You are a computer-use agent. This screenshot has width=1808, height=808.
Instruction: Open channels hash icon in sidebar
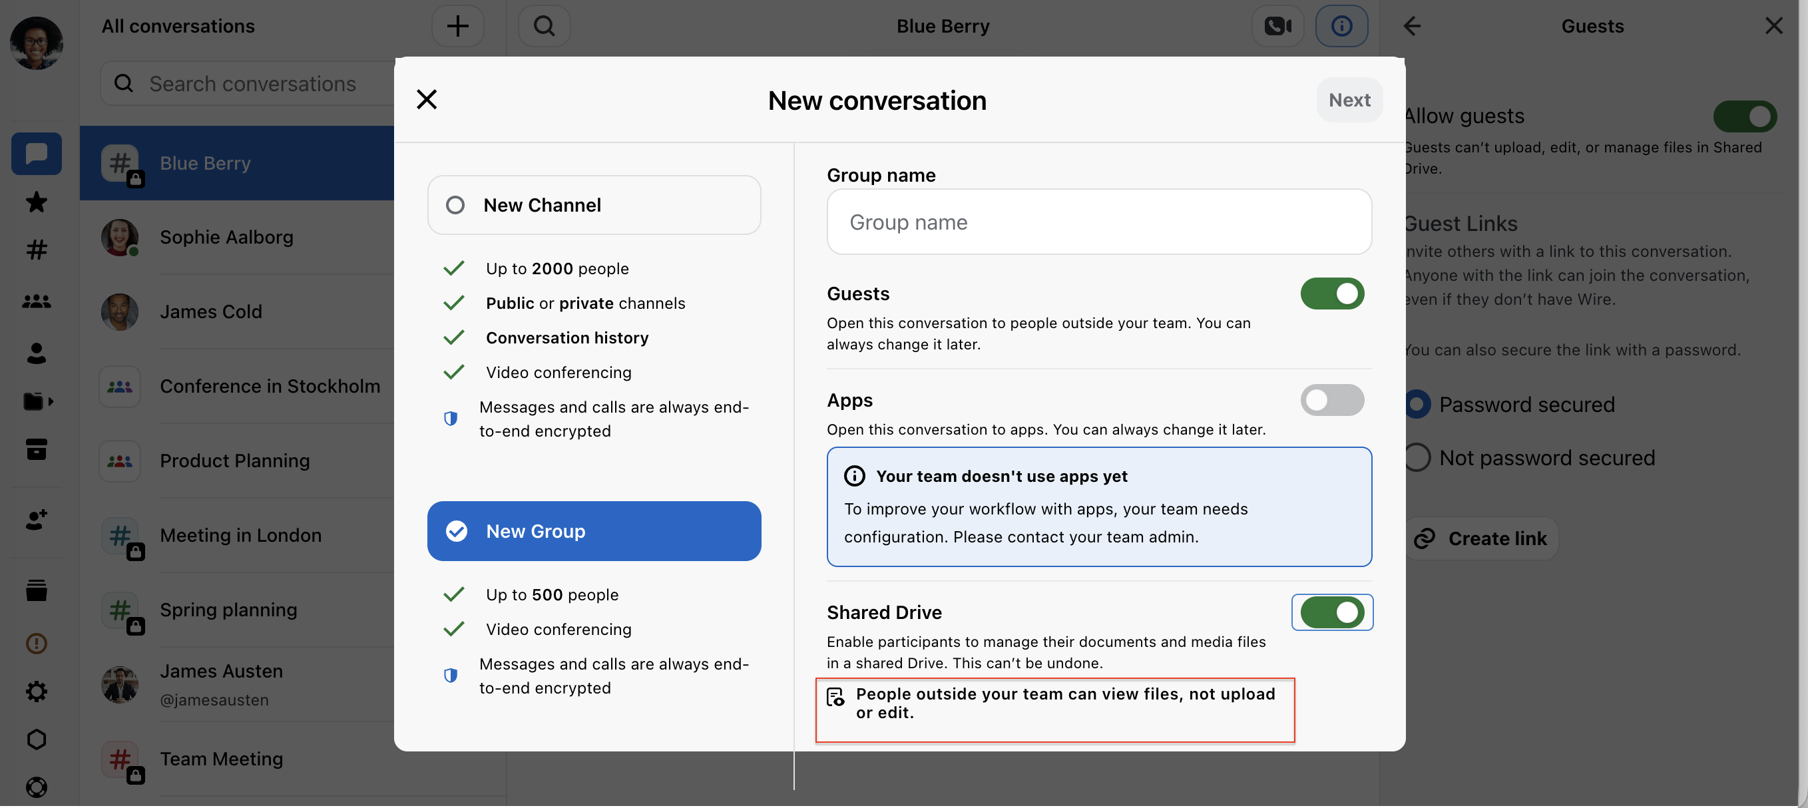(x=36, y=250)
